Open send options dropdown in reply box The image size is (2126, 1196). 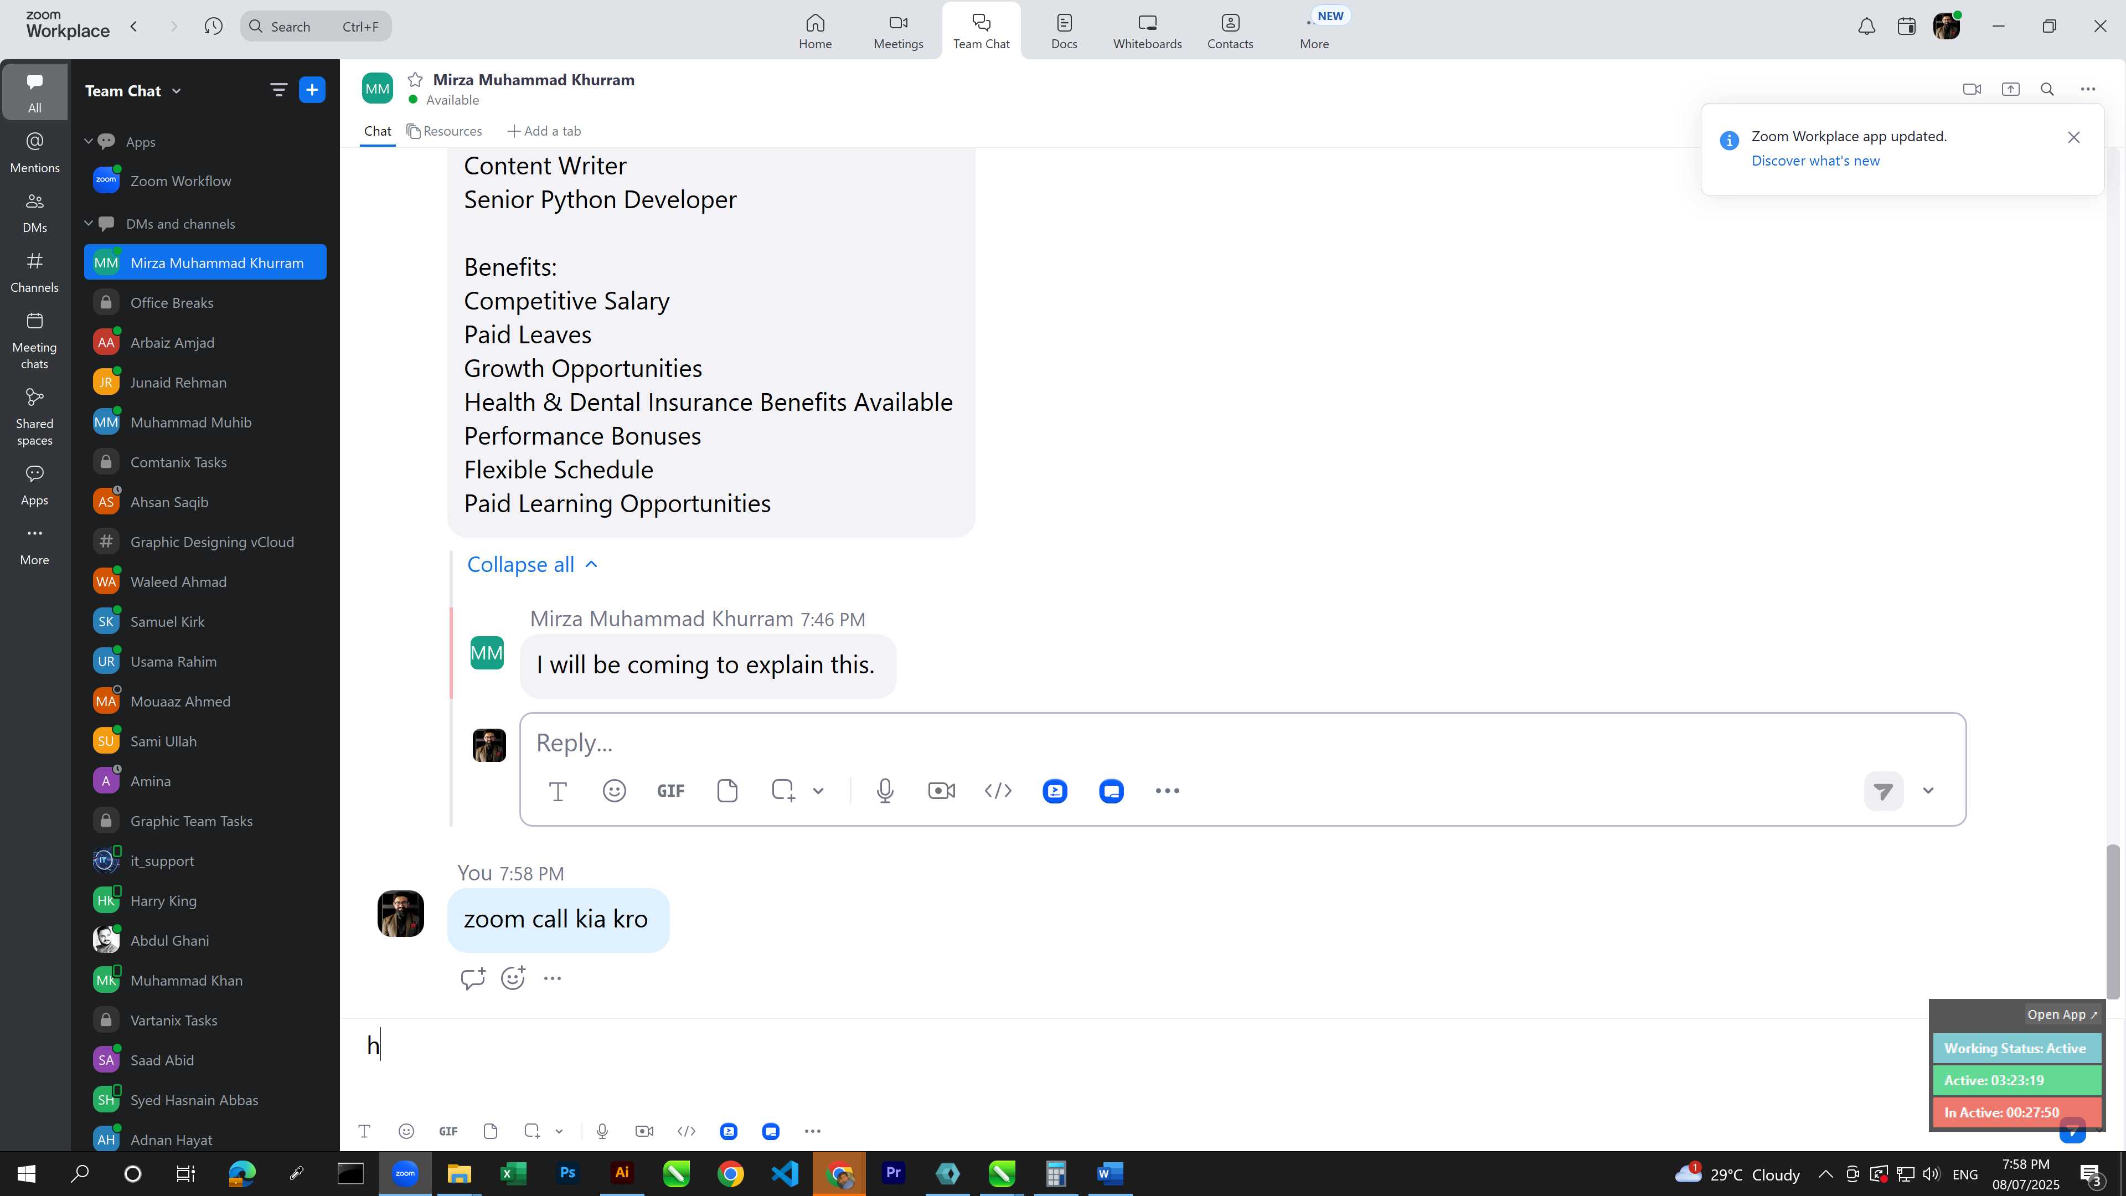coord(1928,791)
